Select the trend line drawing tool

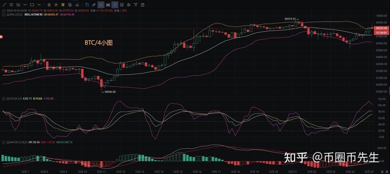[4, 5]
